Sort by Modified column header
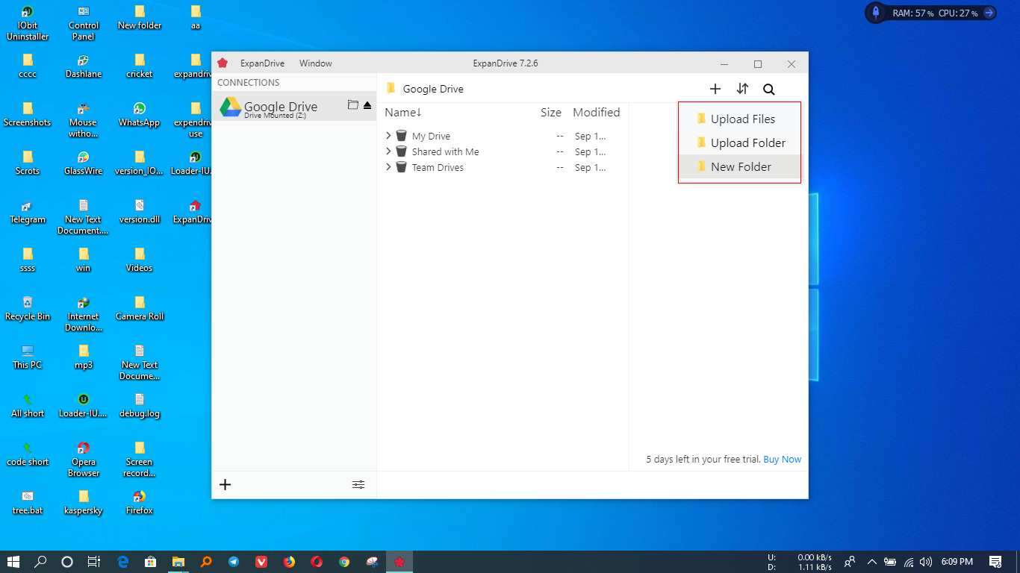Viewport: 1020px width, 573px height. click(596, 113)
